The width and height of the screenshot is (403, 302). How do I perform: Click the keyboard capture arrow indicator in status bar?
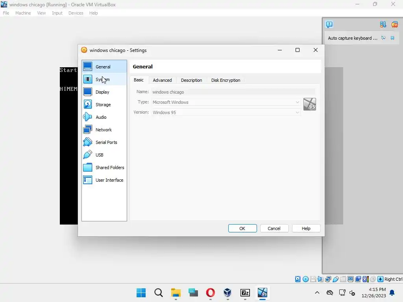pos(381,279)
